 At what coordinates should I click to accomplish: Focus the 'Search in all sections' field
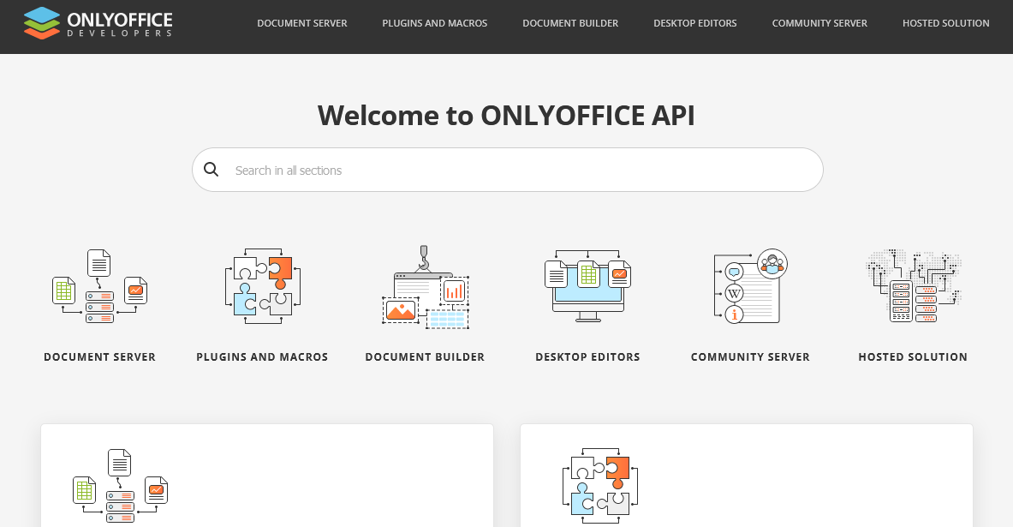[507, 170]
